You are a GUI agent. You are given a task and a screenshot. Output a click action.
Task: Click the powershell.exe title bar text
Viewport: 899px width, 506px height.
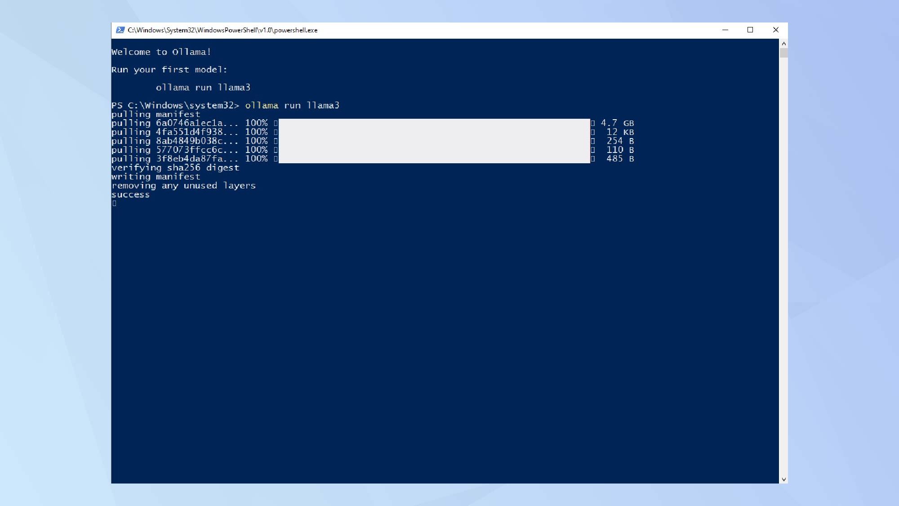223,30
